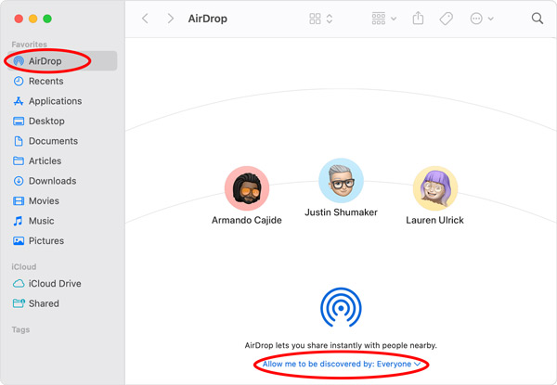The image size is (557, 385).
Task: Minimize the window with yellow button
Action: [33, 19]
